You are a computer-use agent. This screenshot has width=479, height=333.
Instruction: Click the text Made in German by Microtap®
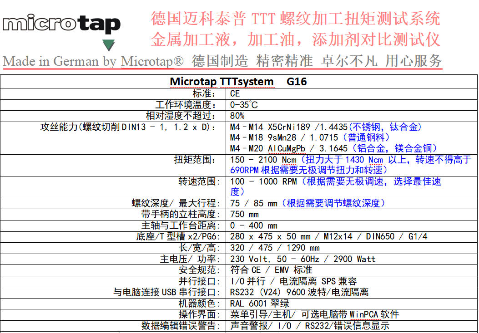coord(93,61)
